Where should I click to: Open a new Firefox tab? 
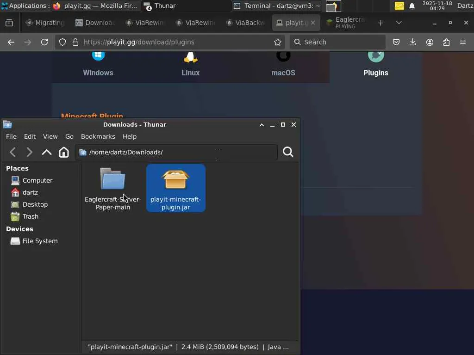(x=380, y=23)
